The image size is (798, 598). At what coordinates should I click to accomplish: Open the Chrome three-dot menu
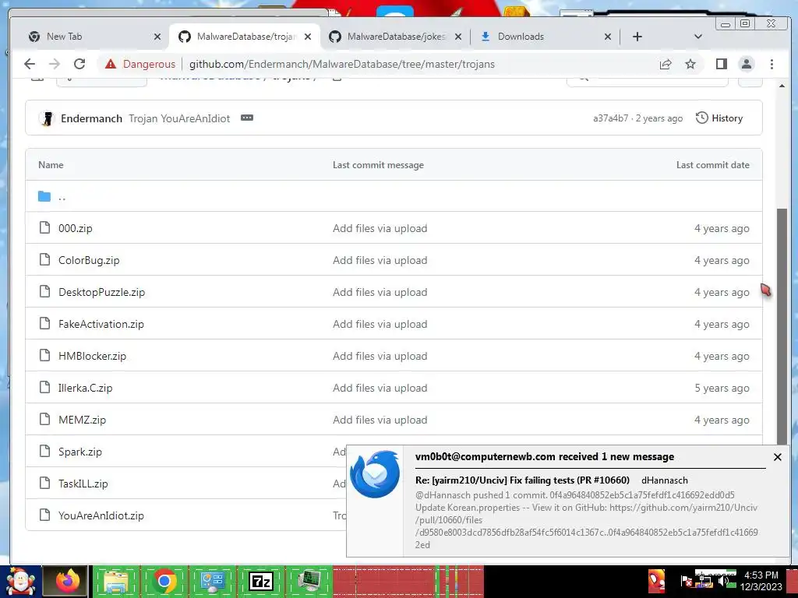pos(772,64)
